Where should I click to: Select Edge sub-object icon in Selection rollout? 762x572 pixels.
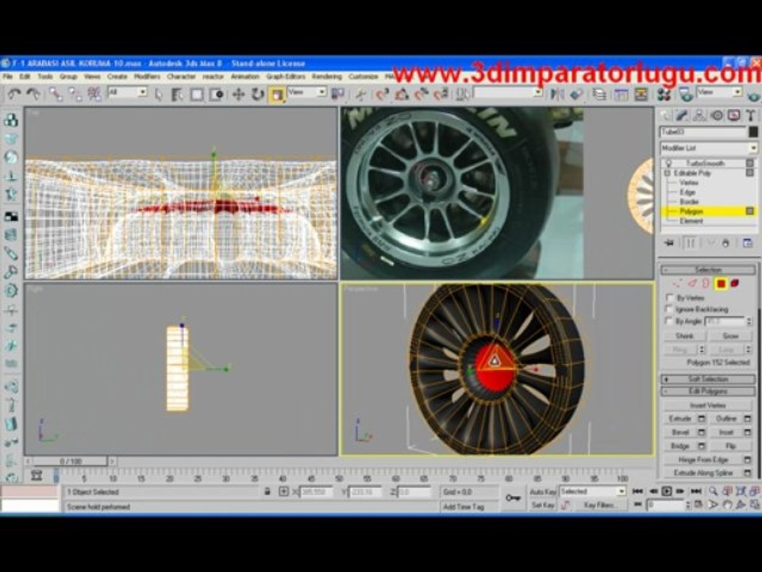click(692, 284)
